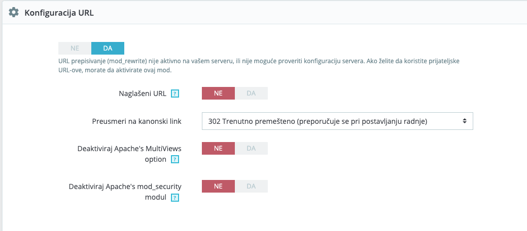The image size is (527, 231).
Task: Click the Konfiguracija URL panel heading
Action: click(59, 13)
